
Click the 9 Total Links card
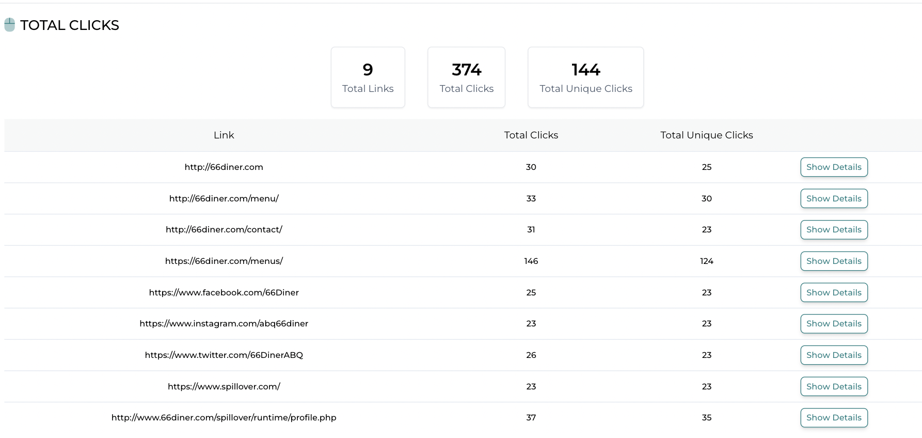point(368,77)
